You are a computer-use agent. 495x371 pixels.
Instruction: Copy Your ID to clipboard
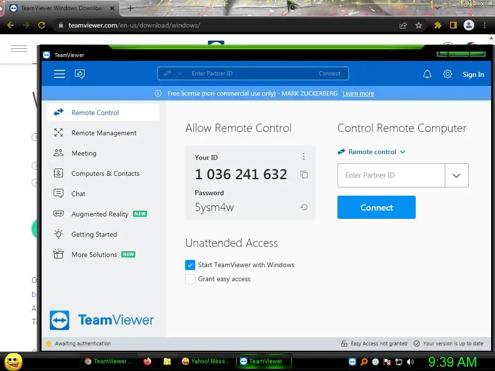[304, 174]
